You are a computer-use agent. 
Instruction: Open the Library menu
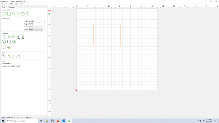point(11,4)
